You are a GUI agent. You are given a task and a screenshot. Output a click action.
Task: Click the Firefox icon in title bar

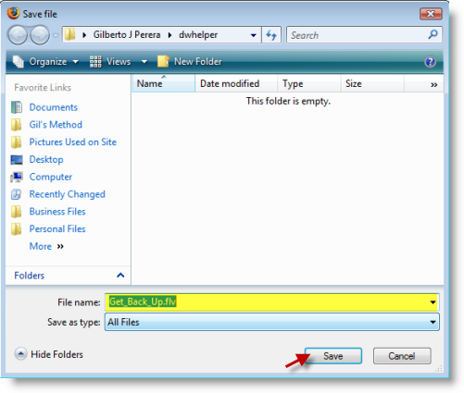point(13,13)
